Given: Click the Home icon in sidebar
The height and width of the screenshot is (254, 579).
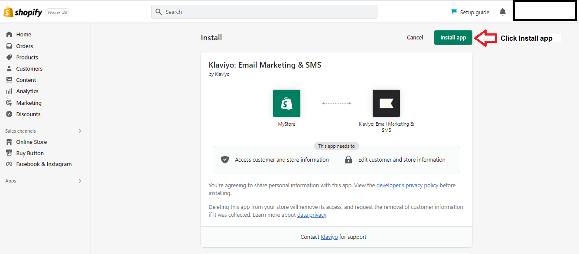Looking at the screenshot, I should [9, 34].
